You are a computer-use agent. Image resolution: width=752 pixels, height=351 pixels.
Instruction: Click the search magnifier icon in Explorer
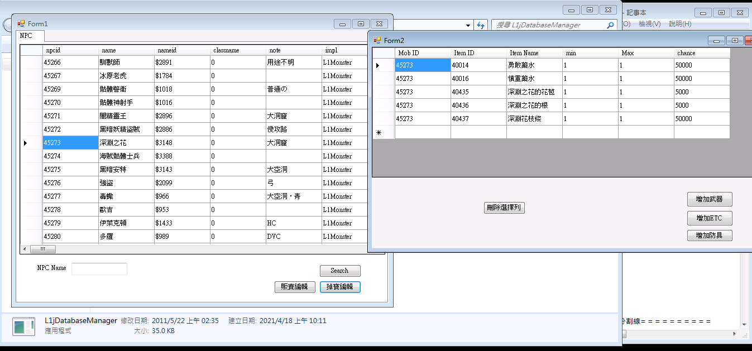[x=610, y=25]
